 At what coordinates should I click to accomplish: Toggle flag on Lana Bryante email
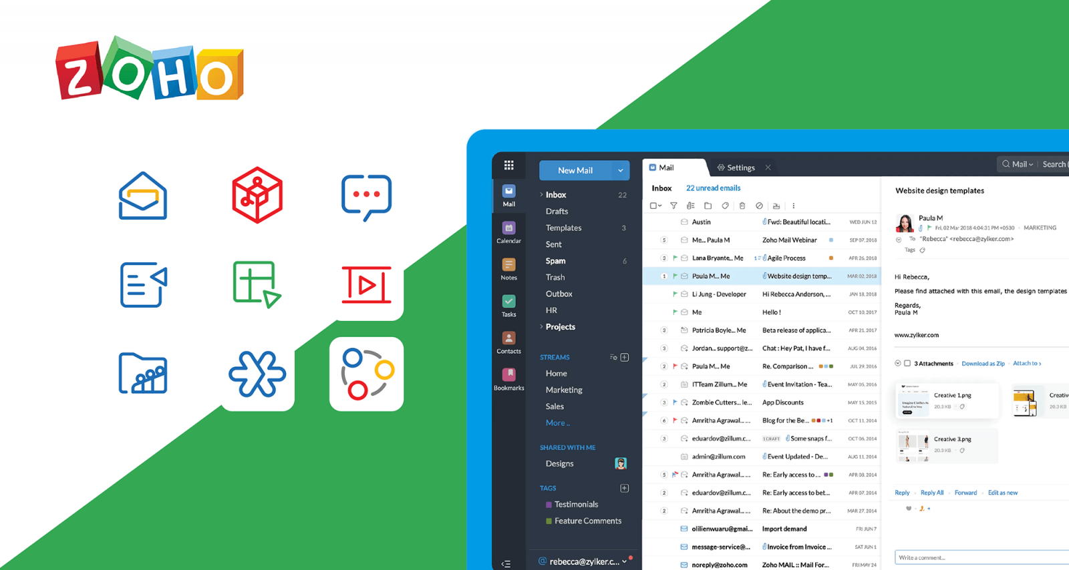(675, 258)
